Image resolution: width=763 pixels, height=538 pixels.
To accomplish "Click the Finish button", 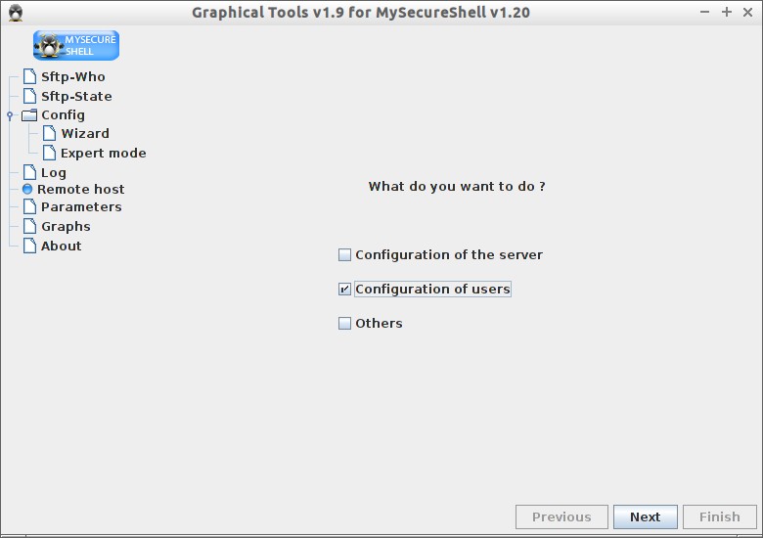I will click(720, 516).
